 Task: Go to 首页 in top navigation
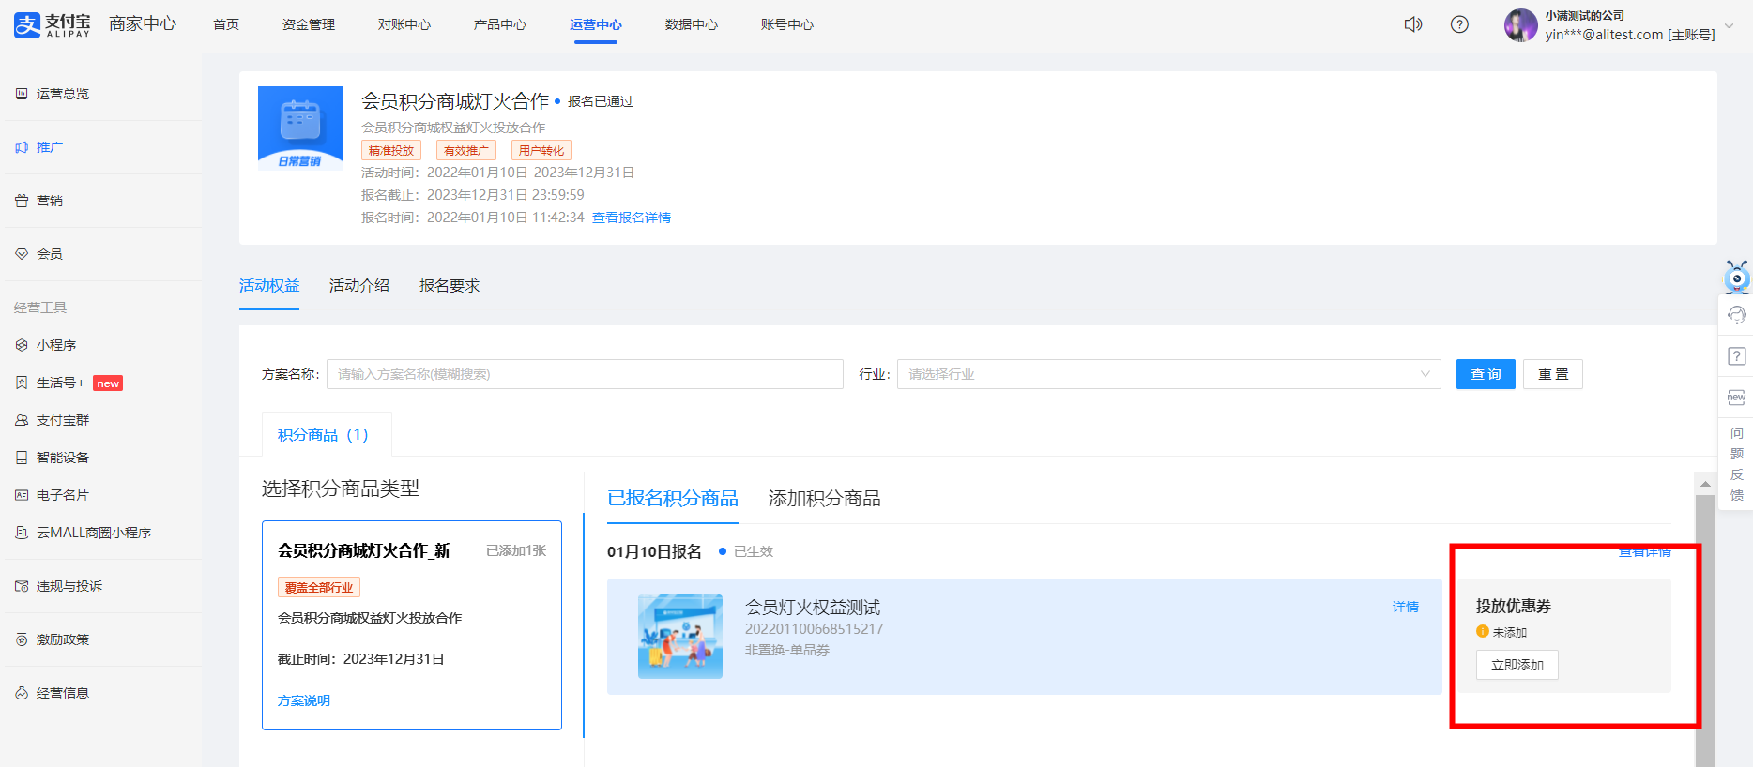pyautogui.click(x=226, y=24)
